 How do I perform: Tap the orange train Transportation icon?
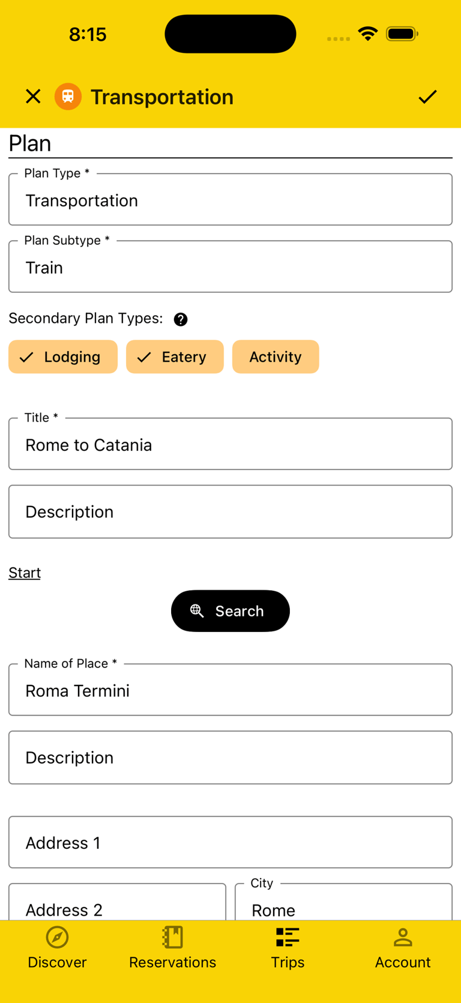tap(68, 96)
